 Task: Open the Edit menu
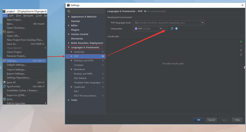tap(11, 16)
